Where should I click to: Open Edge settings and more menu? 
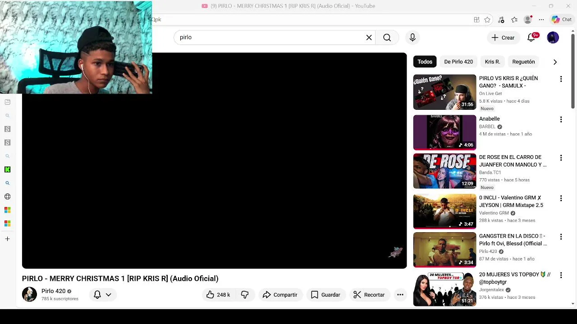pyautogui.click(x=541, y=19)
